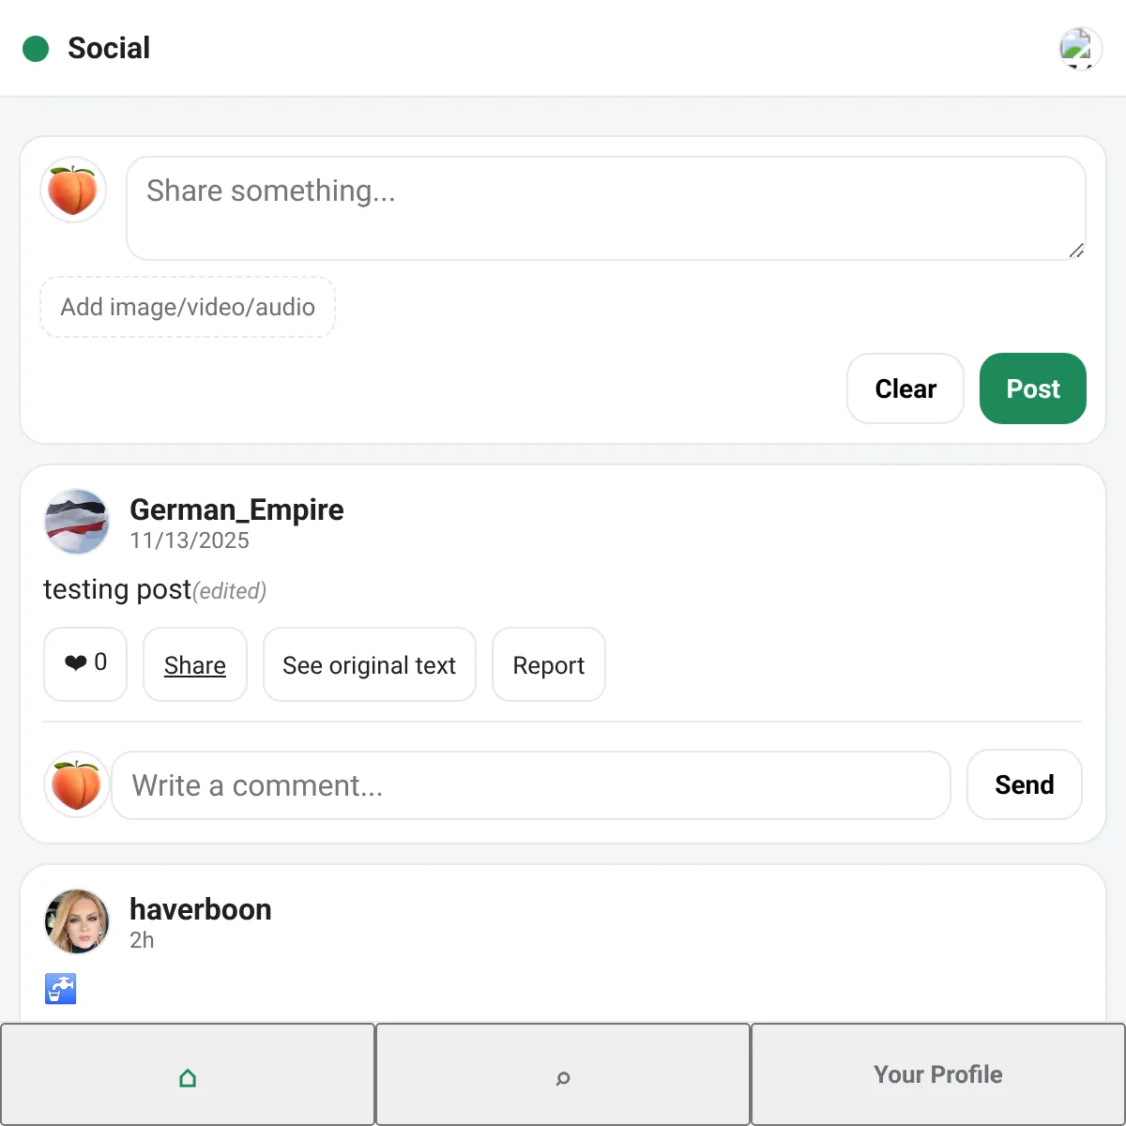Open the haverboon profile picture
Image resolution: width=1126 pixels, height=1126 pixels.
pyautogui.click(x=77, y=921)
